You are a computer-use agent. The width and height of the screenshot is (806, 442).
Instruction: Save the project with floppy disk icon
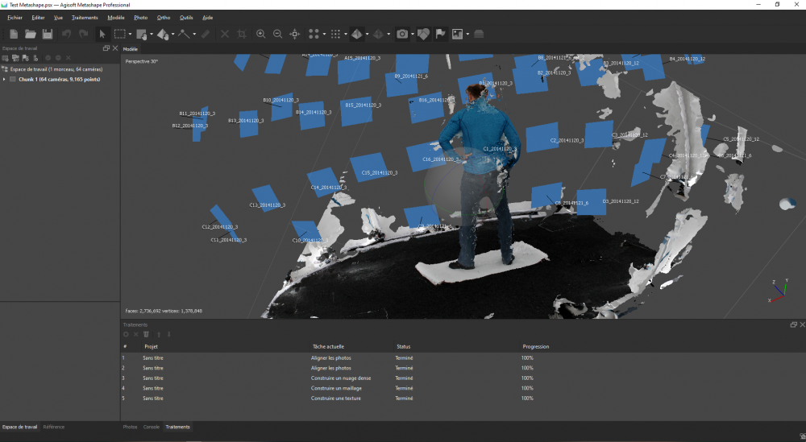coord(48,34)
